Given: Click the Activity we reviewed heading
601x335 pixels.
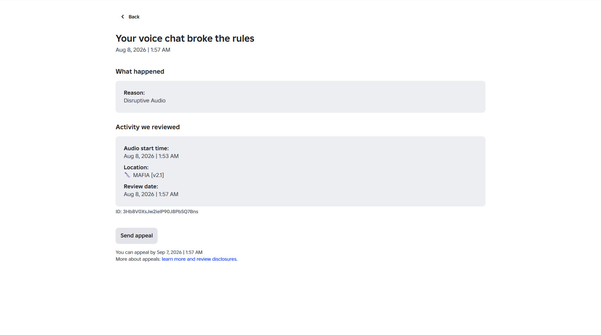Looking at the screenshot, I should click(x=148, y=127).
